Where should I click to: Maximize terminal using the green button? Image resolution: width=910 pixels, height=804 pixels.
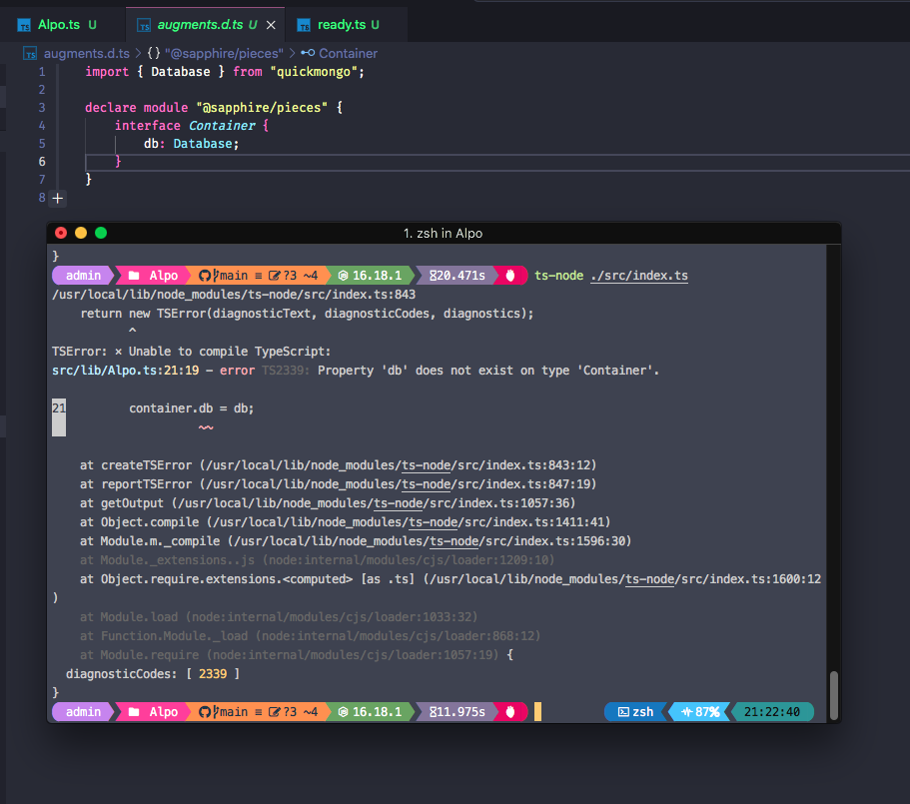pyautogui.click(x=101, y=233)
